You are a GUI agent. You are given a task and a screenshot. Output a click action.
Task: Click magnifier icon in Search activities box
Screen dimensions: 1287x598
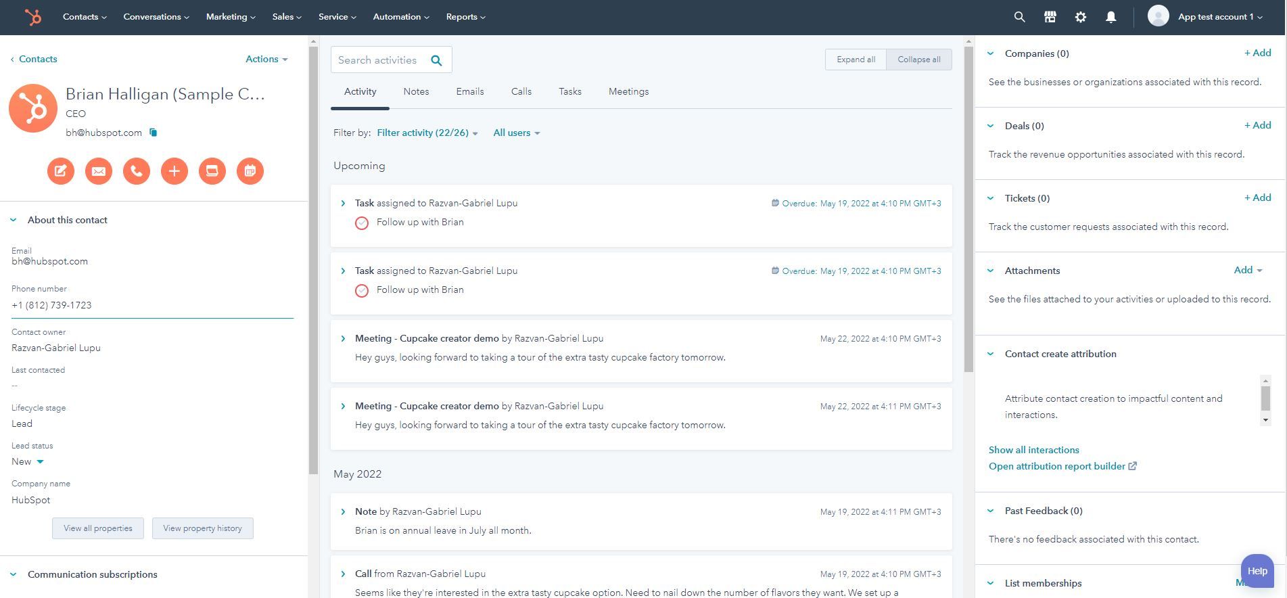pyautogui.click(x=437, y=60)
